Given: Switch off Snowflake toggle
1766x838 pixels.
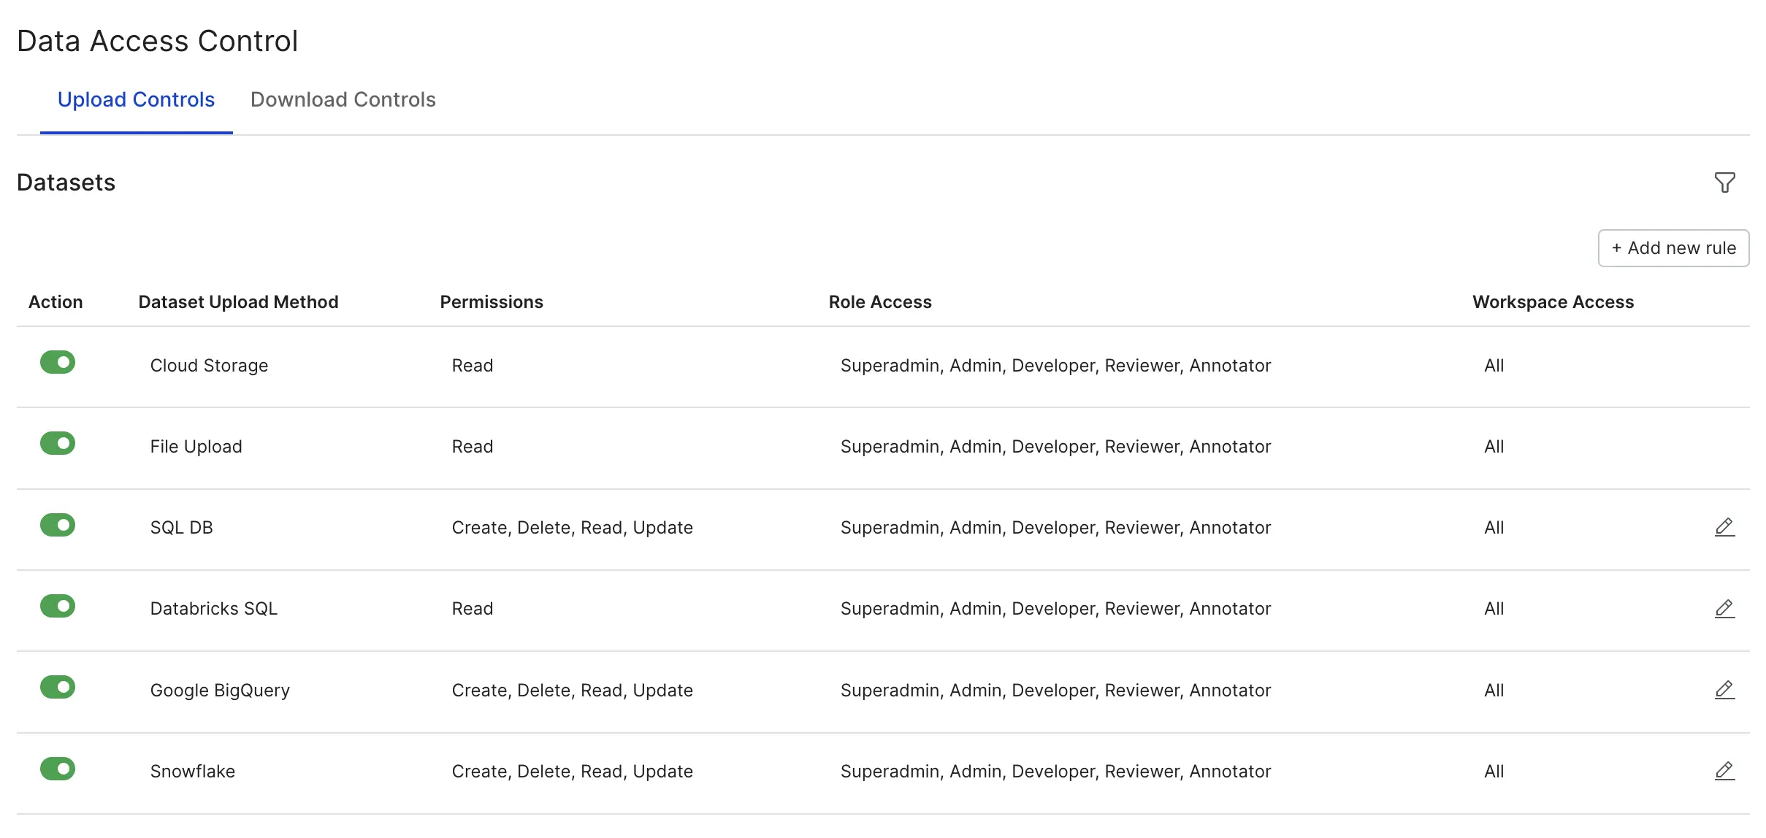Looking at the screenshot, I should (58, 769).
